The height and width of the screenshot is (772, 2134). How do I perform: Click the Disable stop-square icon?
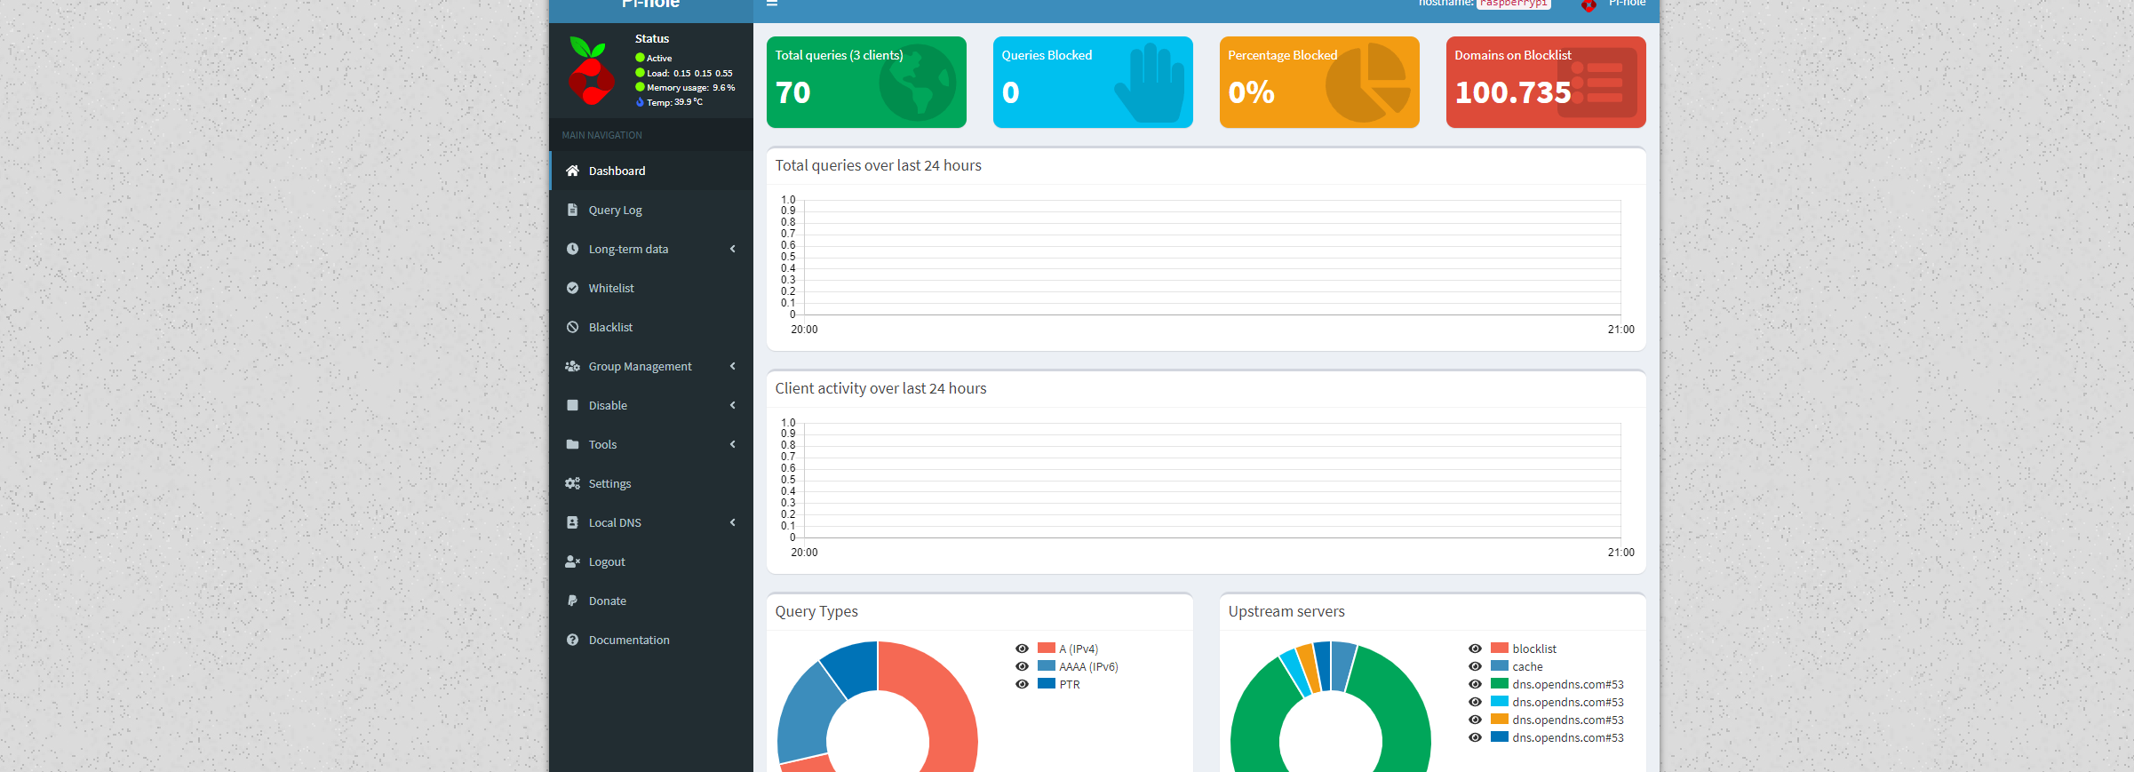click(x=572, y=405)
